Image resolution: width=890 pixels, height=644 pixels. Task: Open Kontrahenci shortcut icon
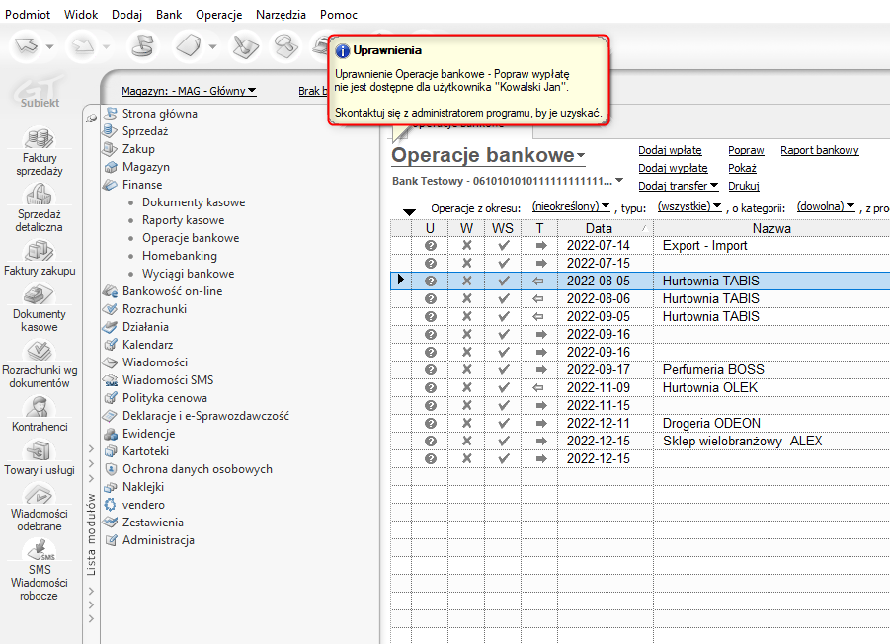point(40,407)
